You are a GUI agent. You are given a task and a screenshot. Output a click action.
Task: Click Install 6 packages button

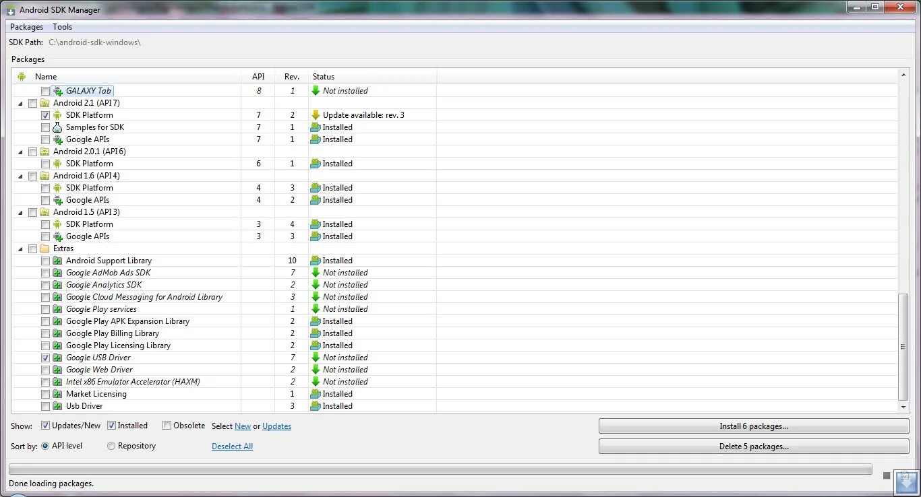point(754,426)
